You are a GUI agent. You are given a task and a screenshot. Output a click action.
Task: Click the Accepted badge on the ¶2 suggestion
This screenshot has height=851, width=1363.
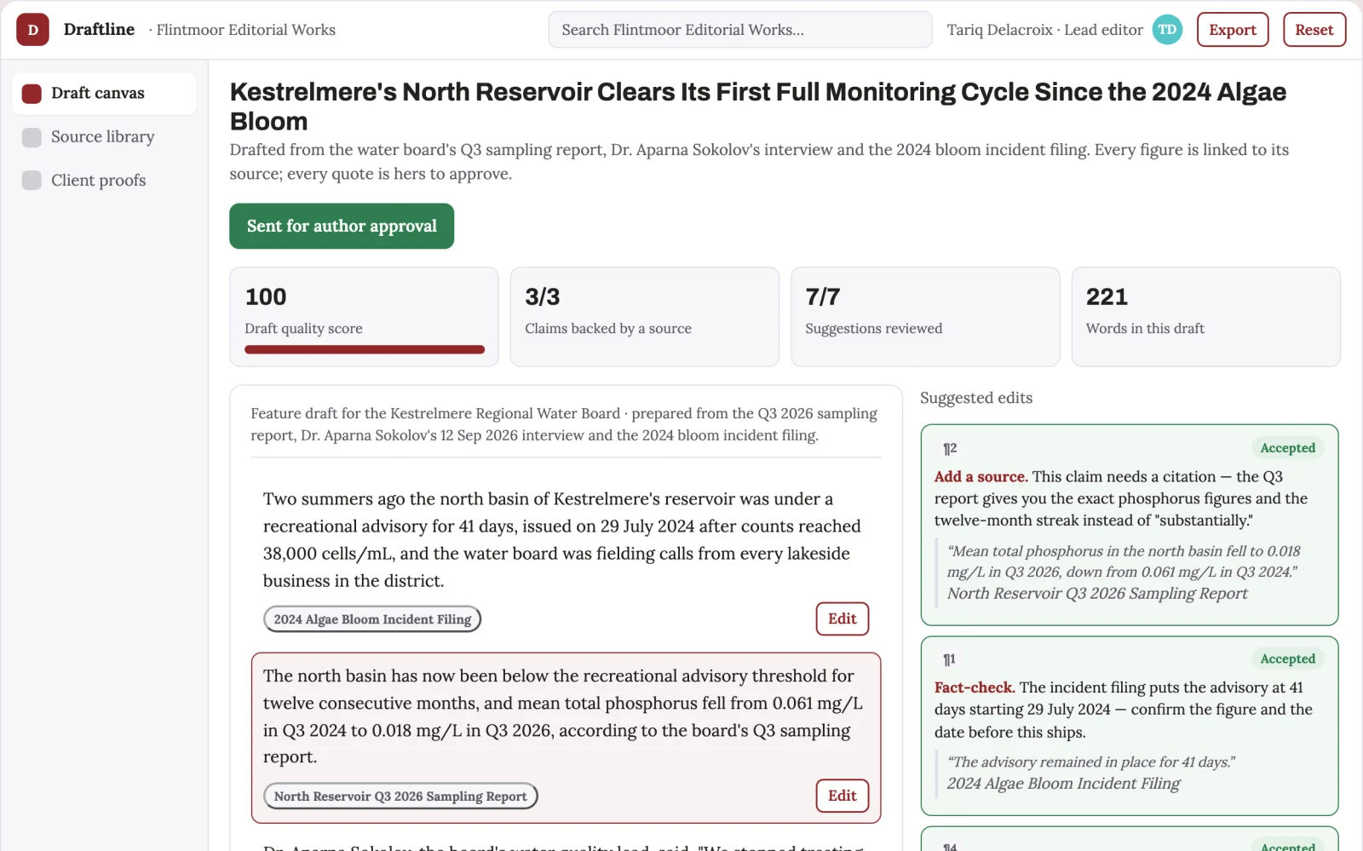1287,448
